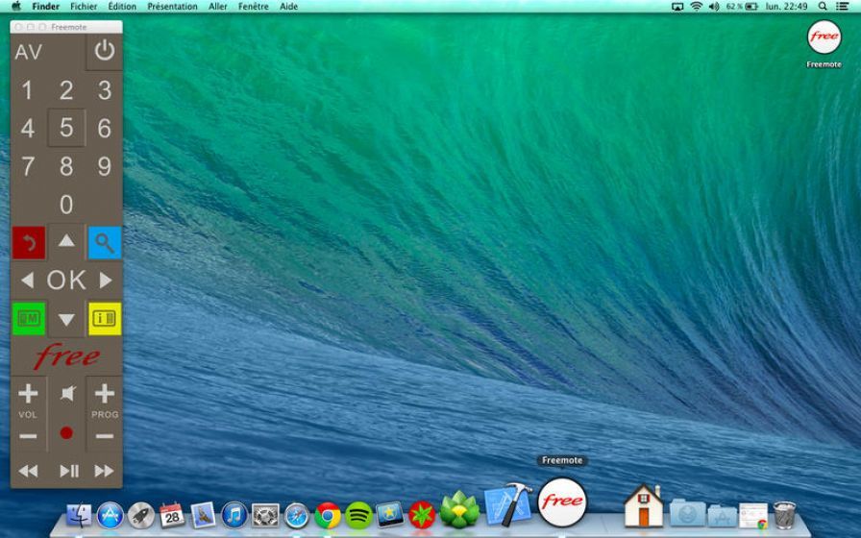Mute the sound with the speaker button

tap(66, 393)
